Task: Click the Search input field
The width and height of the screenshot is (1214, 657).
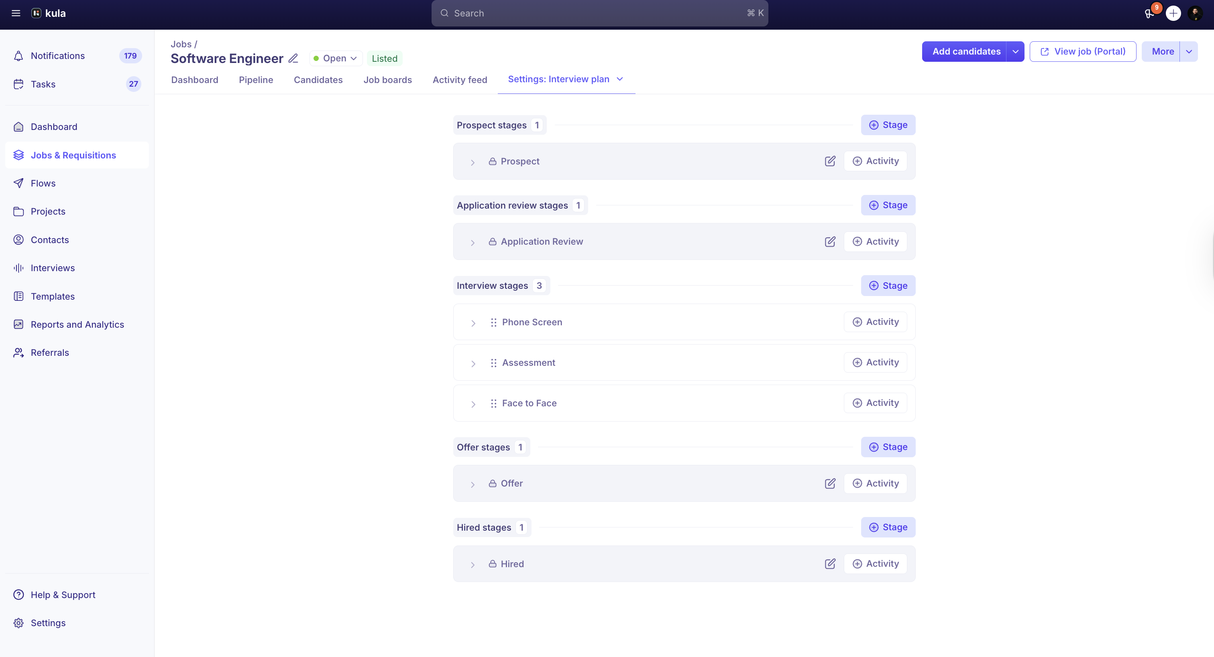Action: (599, 13)
